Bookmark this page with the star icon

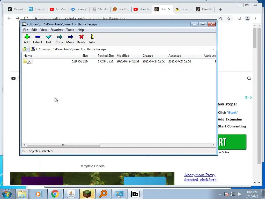tap(229, 18)
